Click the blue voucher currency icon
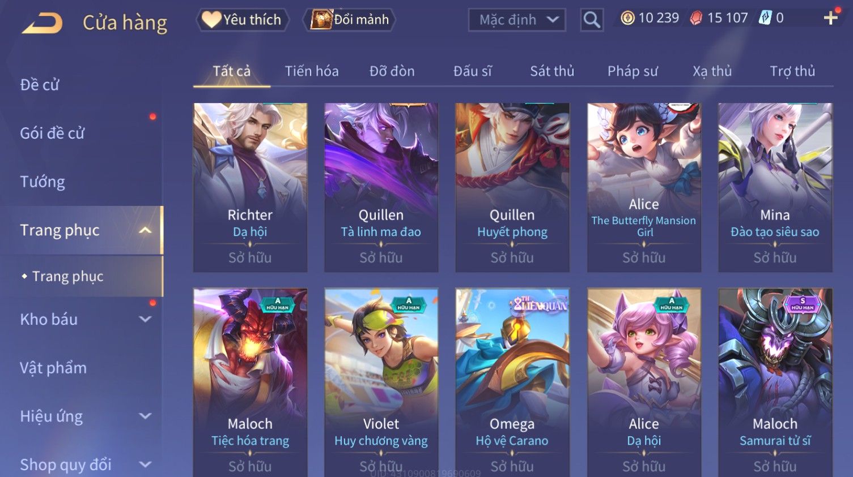853x477 pixels. coord(765,18)
